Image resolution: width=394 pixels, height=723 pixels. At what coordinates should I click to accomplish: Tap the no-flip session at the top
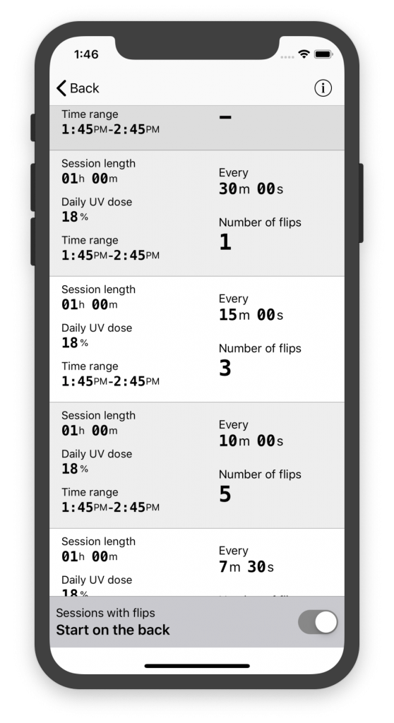pyautogui.click(x=197, y=128)
